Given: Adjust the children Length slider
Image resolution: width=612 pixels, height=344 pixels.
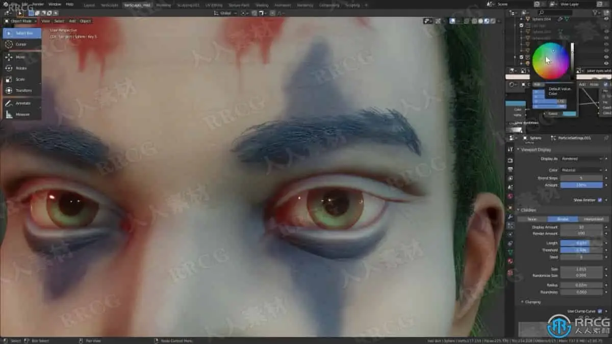Looking at the screenshot, I should click(581, 243).
